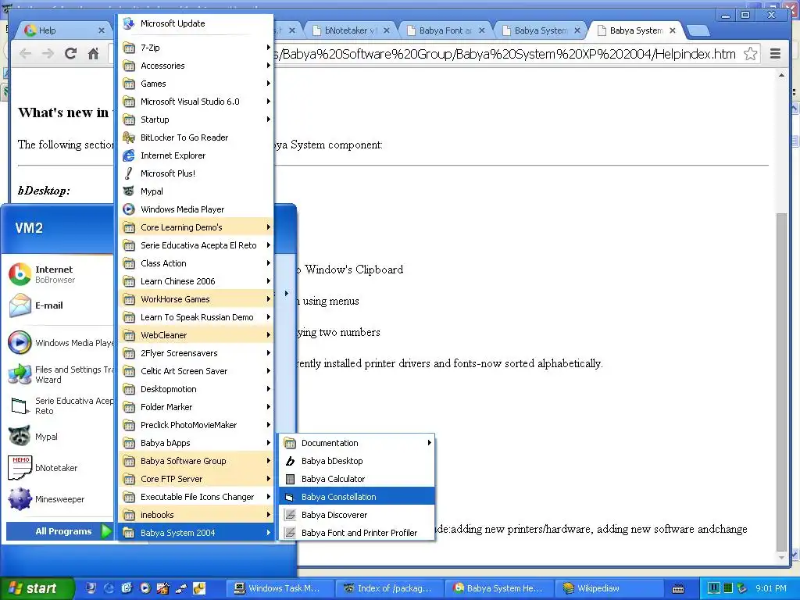Image resolution: width=800 pixels, height=600 pixels.
Task: Bookmark page with star icon
Action: [750, 54]
